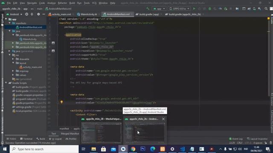
Task: Expand the drawable folder
Action: click(x=13, y=59)
